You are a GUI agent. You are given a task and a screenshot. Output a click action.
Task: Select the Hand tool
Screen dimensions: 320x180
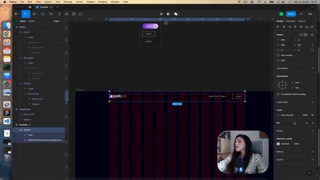click(x=73, y=14)
